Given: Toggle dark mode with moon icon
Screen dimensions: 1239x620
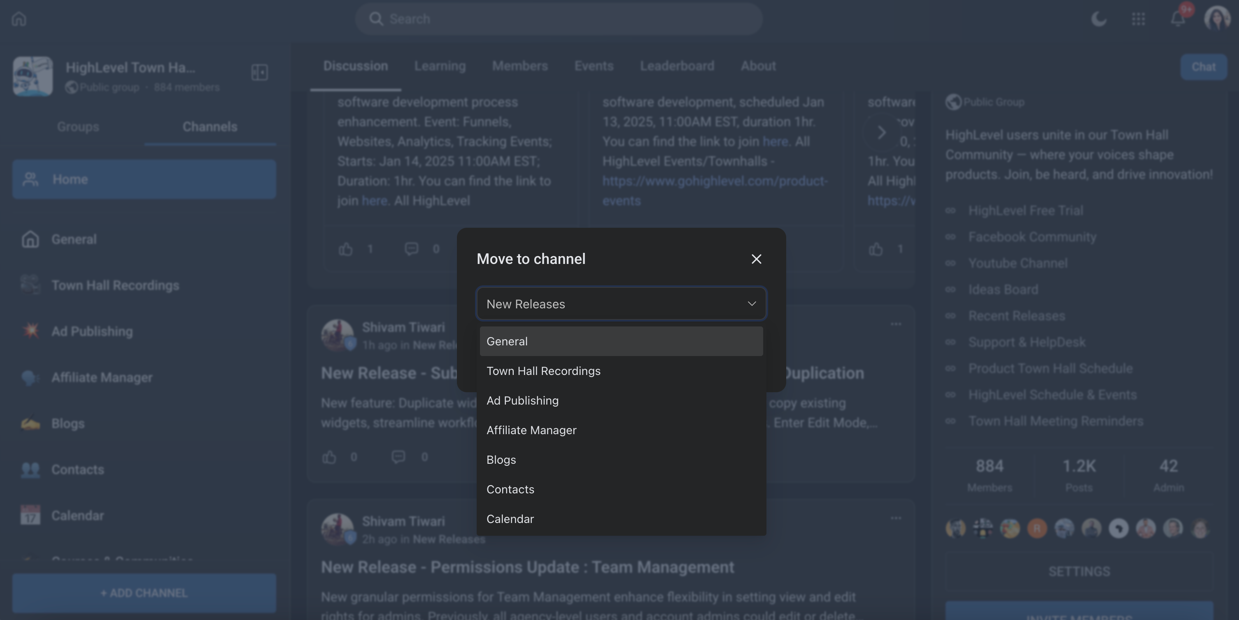Looking at the screenshot, I should (x=1099, y=19).
